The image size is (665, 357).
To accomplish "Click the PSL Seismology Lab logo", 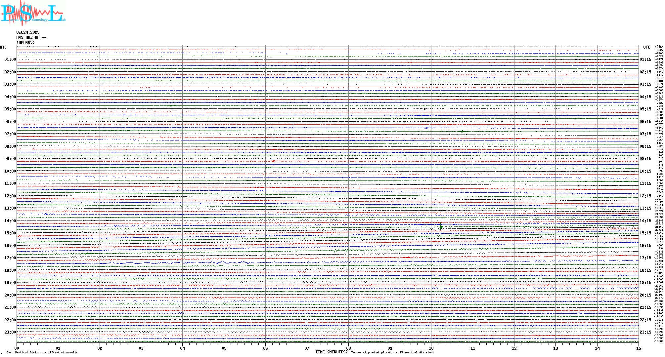I will pyautogui.click(x=33, y=13).
